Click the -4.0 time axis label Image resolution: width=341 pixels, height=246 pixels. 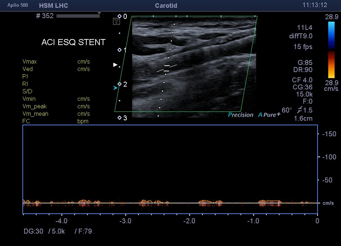(61, 221)
